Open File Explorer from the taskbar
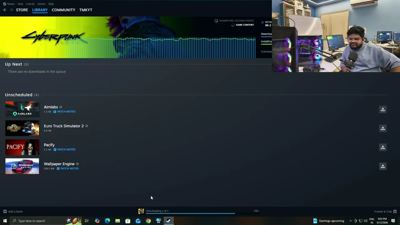This screenshot has height=225, width=400. coord(117,221)
